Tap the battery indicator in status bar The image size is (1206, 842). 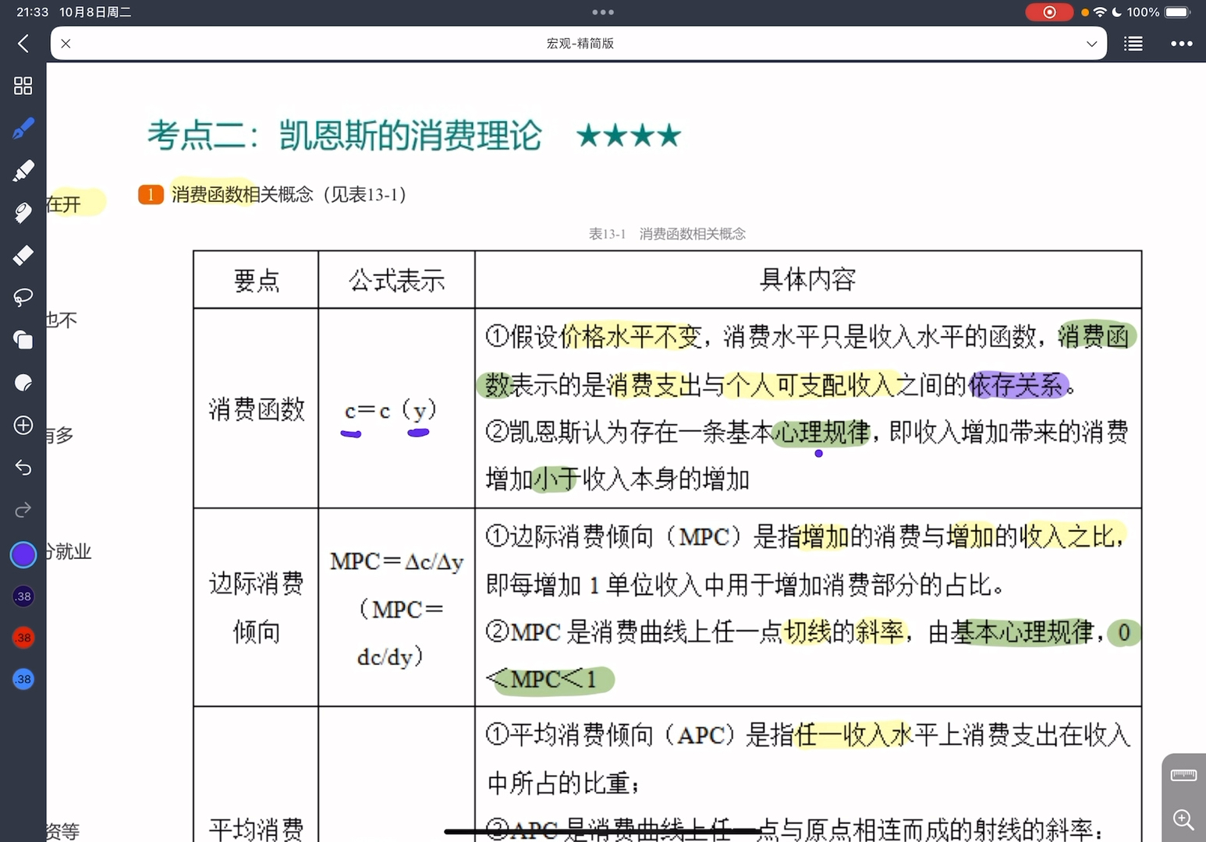1178,12
